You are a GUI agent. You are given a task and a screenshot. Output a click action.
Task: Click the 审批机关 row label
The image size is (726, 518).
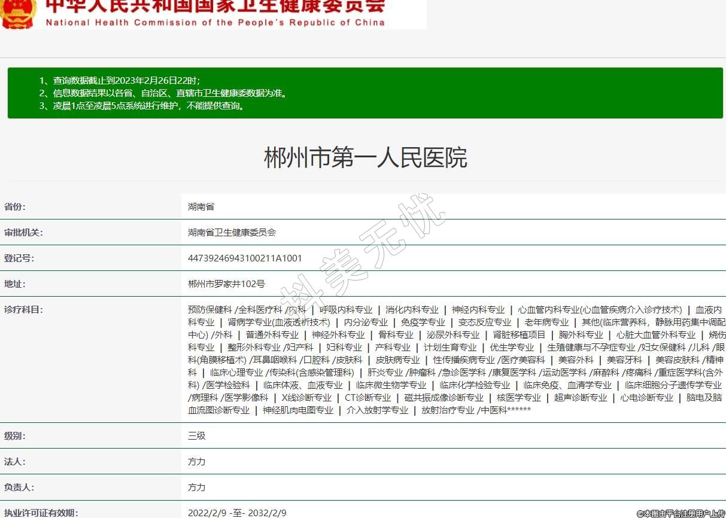23,233
